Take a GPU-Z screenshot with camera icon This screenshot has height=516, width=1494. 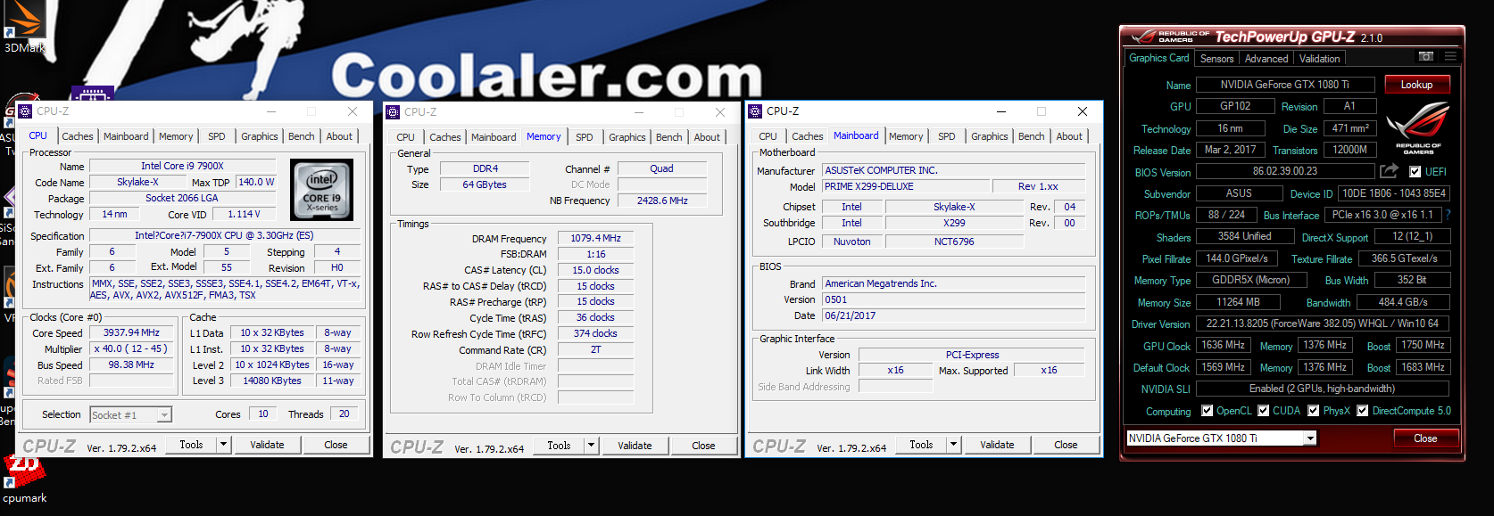[1426, 56]
